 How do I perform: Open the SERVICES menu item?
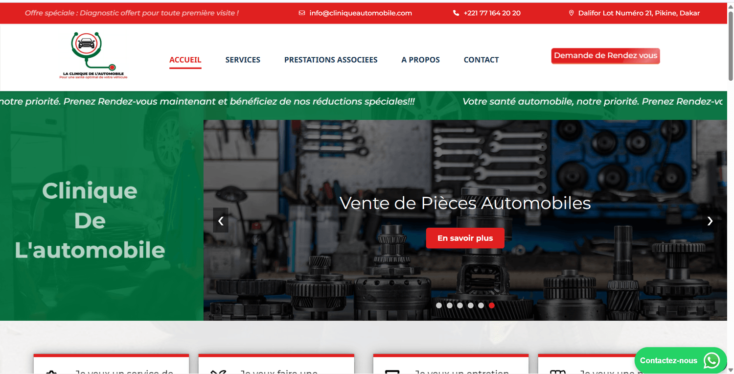pyautogui.click(x=243, y=60)
